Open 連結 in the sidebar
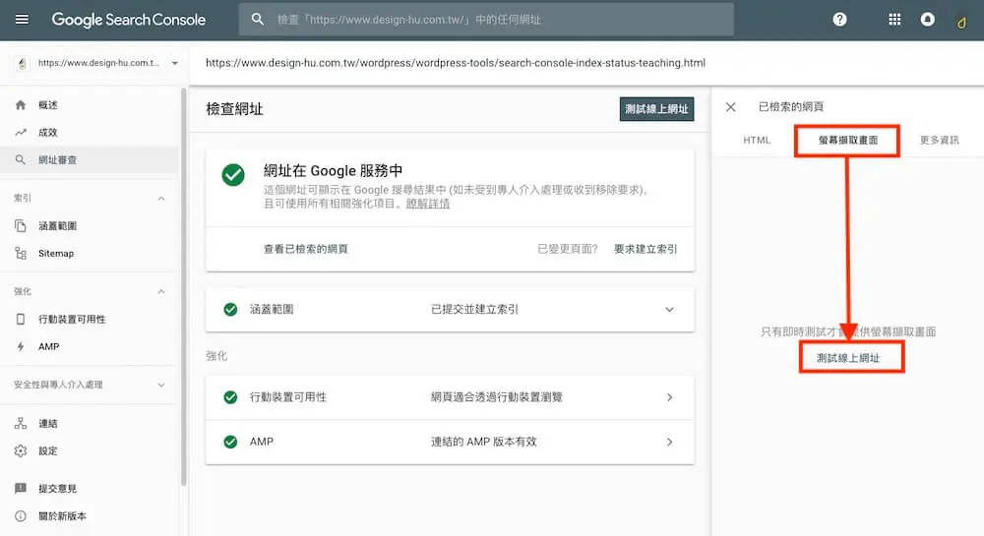Viewport: 984px width, 536px height. pyautogui.click(x=48, y=423)
